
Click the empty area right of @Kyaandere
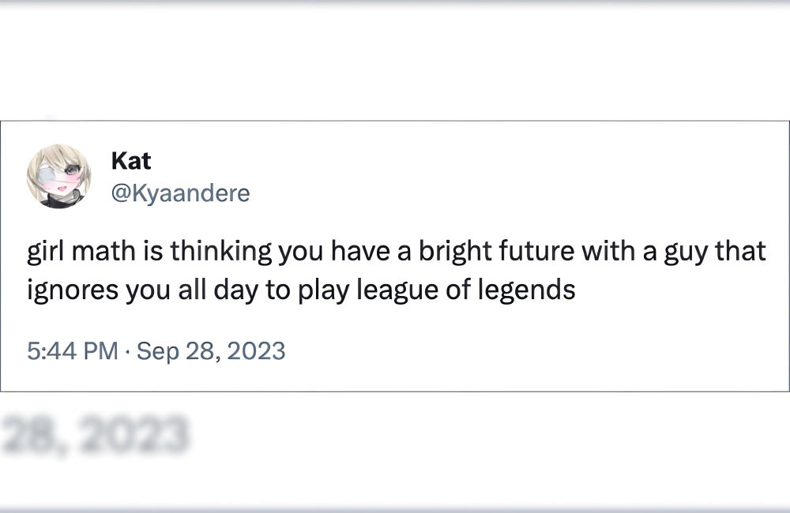point(474,193)
